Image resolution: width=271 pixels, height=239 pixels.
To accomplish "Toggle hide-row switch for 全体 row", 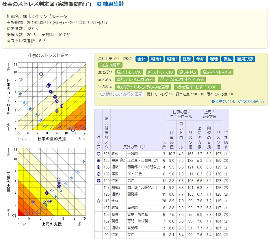I will click(226, 201).
